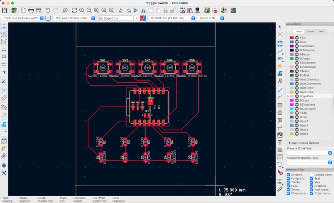Uncheck the Footprints selection filter

click(x=288, y=178)
